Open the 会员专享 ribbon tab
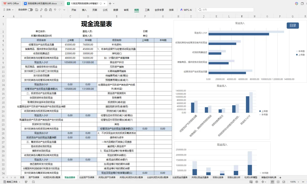This screenshot has height=184, width=307. tap(159, 10)
